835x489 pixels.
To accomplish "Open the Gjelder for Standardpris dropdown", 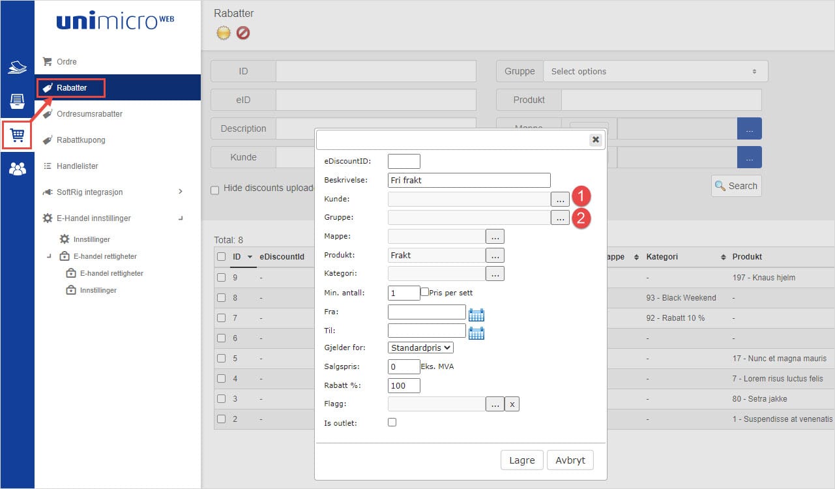I will point(420,348).
